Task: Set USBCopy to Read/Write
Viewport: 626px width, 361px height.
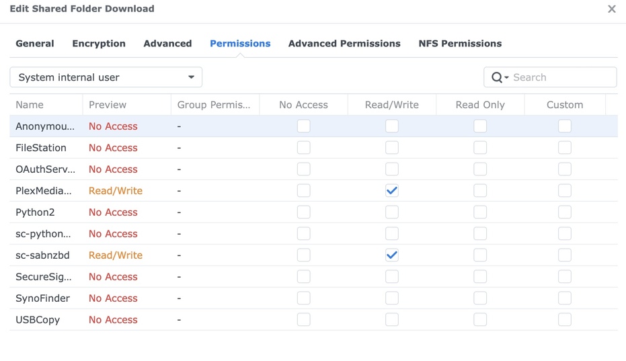Action: [x=392, y=320]
